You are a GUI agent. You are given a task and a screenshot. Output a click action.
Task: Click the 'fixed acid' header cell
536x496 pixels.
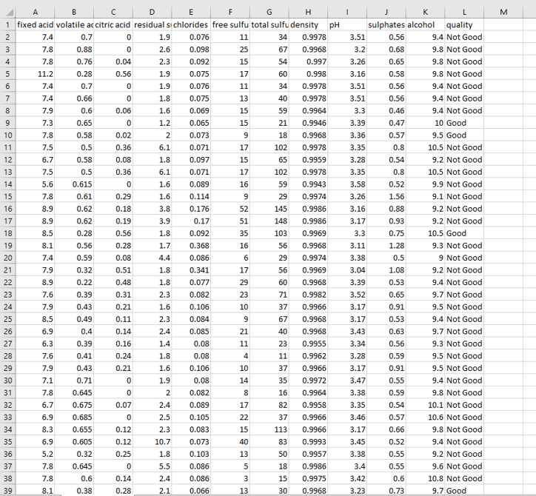[x=35, y=25]
